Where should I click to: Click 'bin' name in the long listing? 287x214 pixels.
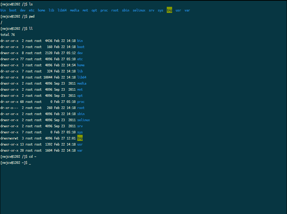pos(80,41)
